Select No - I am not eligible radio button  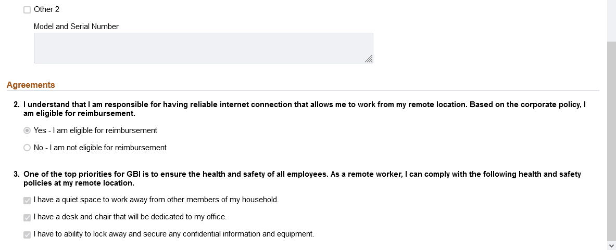(x=27, y=148)
